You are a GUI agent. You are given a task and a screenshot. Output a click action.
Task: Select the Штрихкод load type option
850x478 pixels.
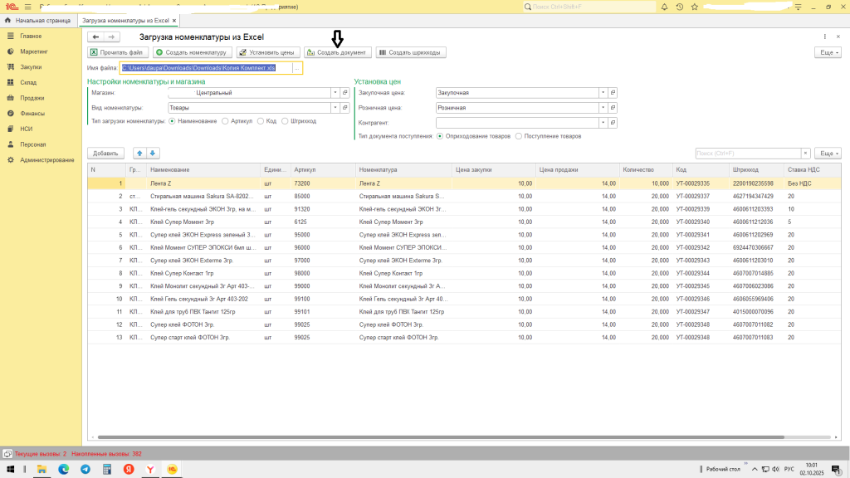click(x=286, y=120)
